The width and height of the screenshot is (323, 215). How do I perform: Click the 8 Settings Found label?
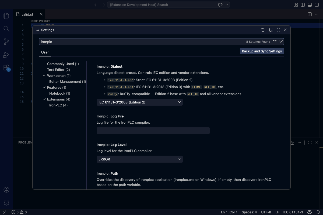tap(258, 42)
